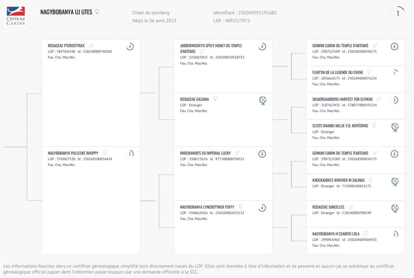Click globe icon on Rosaceae Gazania card
This screenshot has width=414, height=278.
[263, 100]
